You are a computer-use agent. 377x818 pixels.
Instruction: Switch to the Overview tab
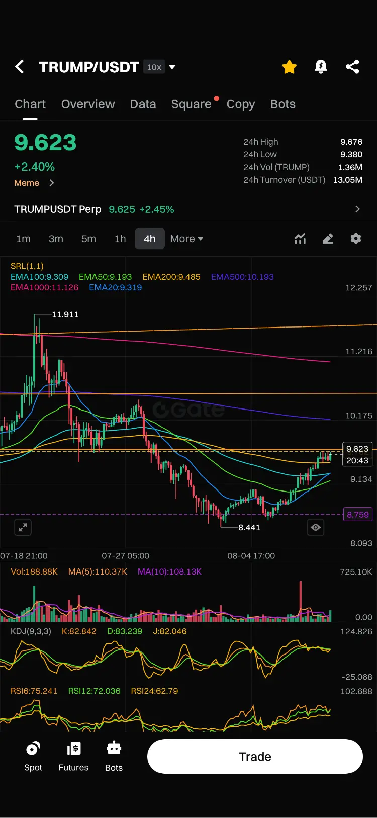88,104
